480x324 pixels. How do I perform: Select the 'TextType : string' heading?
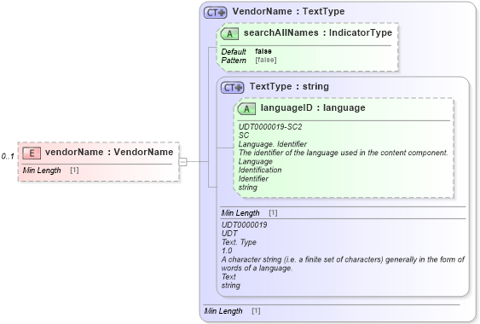click(x=289, y=86)
